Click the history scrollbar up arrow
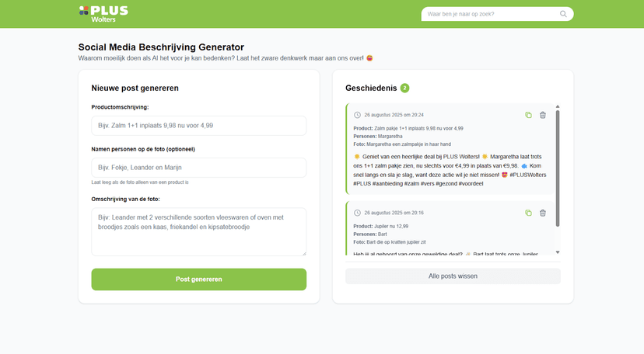The image size is (644, 354). coord(558,106)
